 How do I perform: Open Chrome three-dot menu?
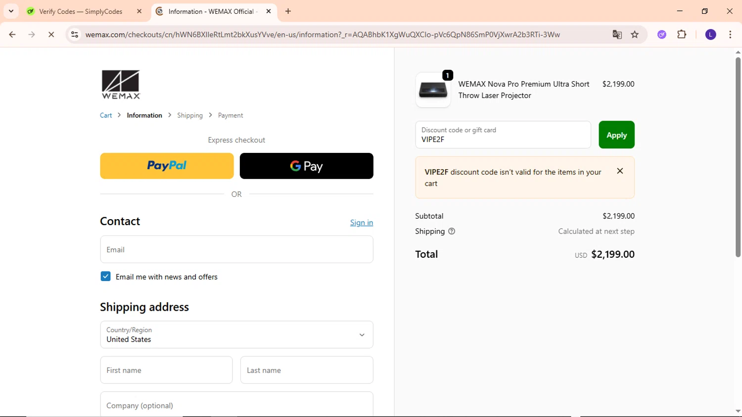[x=730, y=35]
